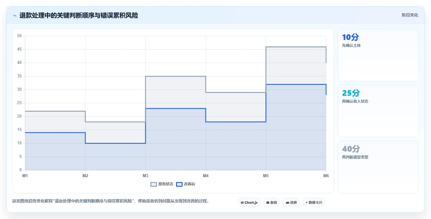Viewport: 431px width, 219px height.
Task: Open the 25分 再确认收入状态 card
Action: point(378,111)
